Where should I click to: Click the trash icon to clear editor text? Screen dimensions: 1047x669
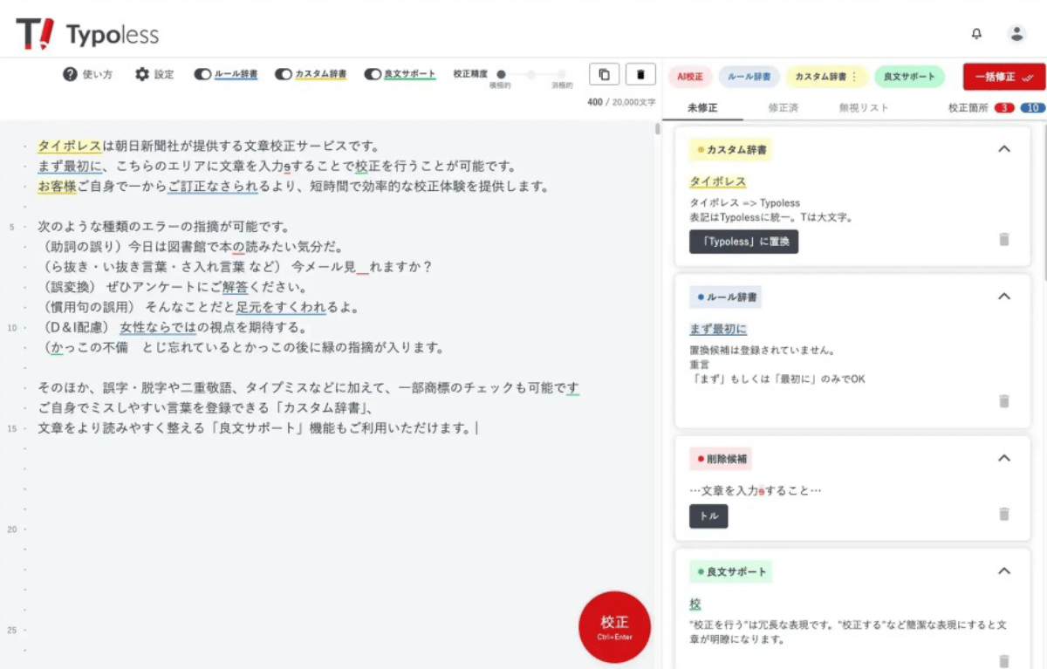[x=640, y=74]
